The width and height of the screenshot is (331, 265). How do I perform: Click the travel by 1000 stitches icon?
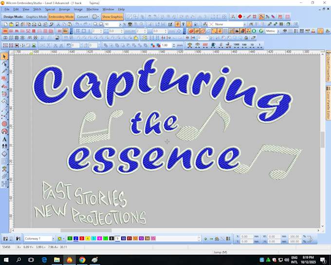236,45
